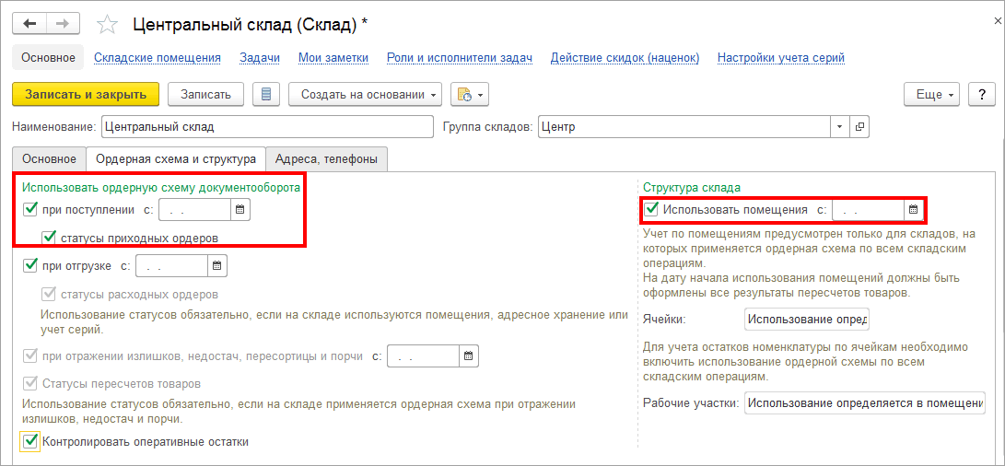This screenshot has height=466, width=1005.
Task: Click the Использовать помещения date input
Action: click(869, 209)
